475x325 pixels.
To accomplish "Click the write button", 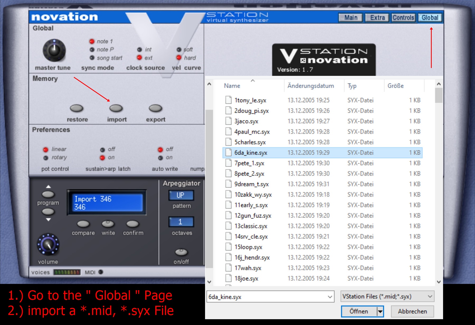I will pos(108,224).
